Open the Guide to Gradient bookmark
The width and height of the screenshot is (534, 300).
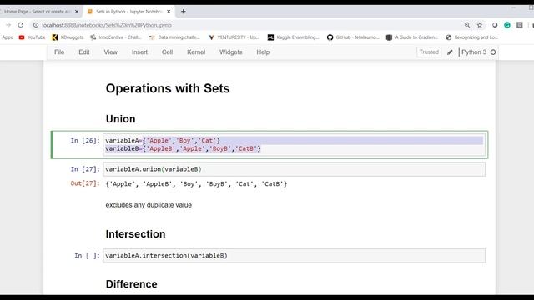pyautogui.click(x=412, y=37)
